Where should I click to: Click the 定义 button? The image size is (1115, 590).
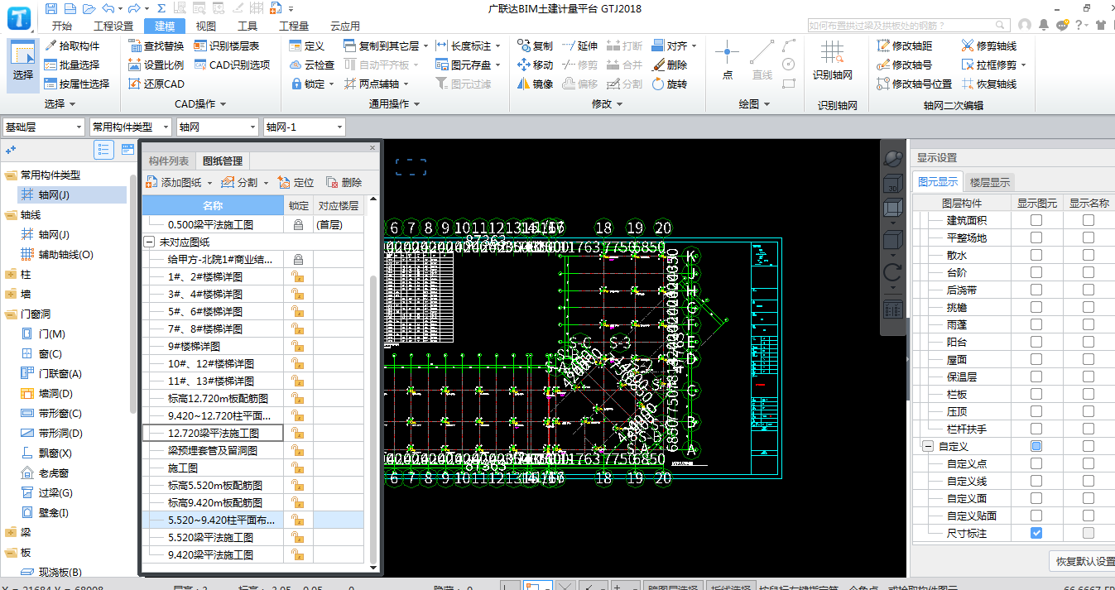click(308, 46)
